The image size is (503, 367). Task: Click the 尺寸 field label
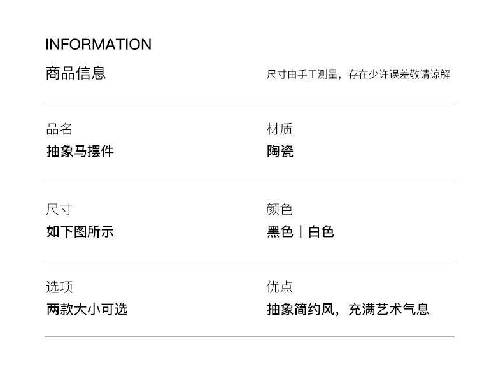coord(59,210)
